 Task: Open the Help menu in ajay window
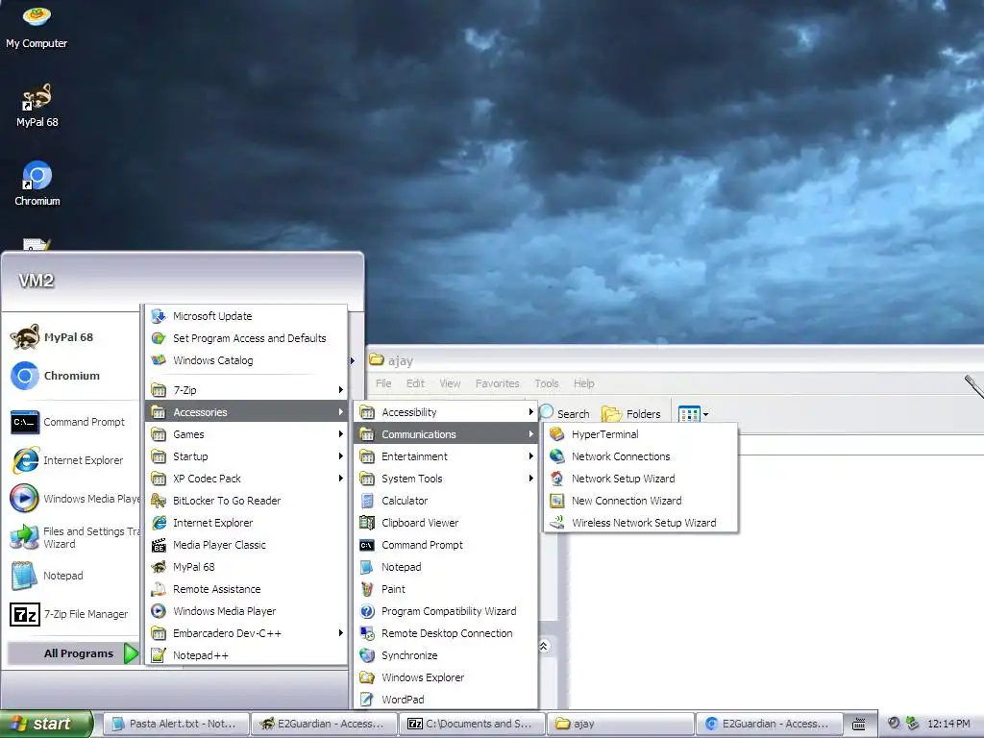(x=583, y=383)
